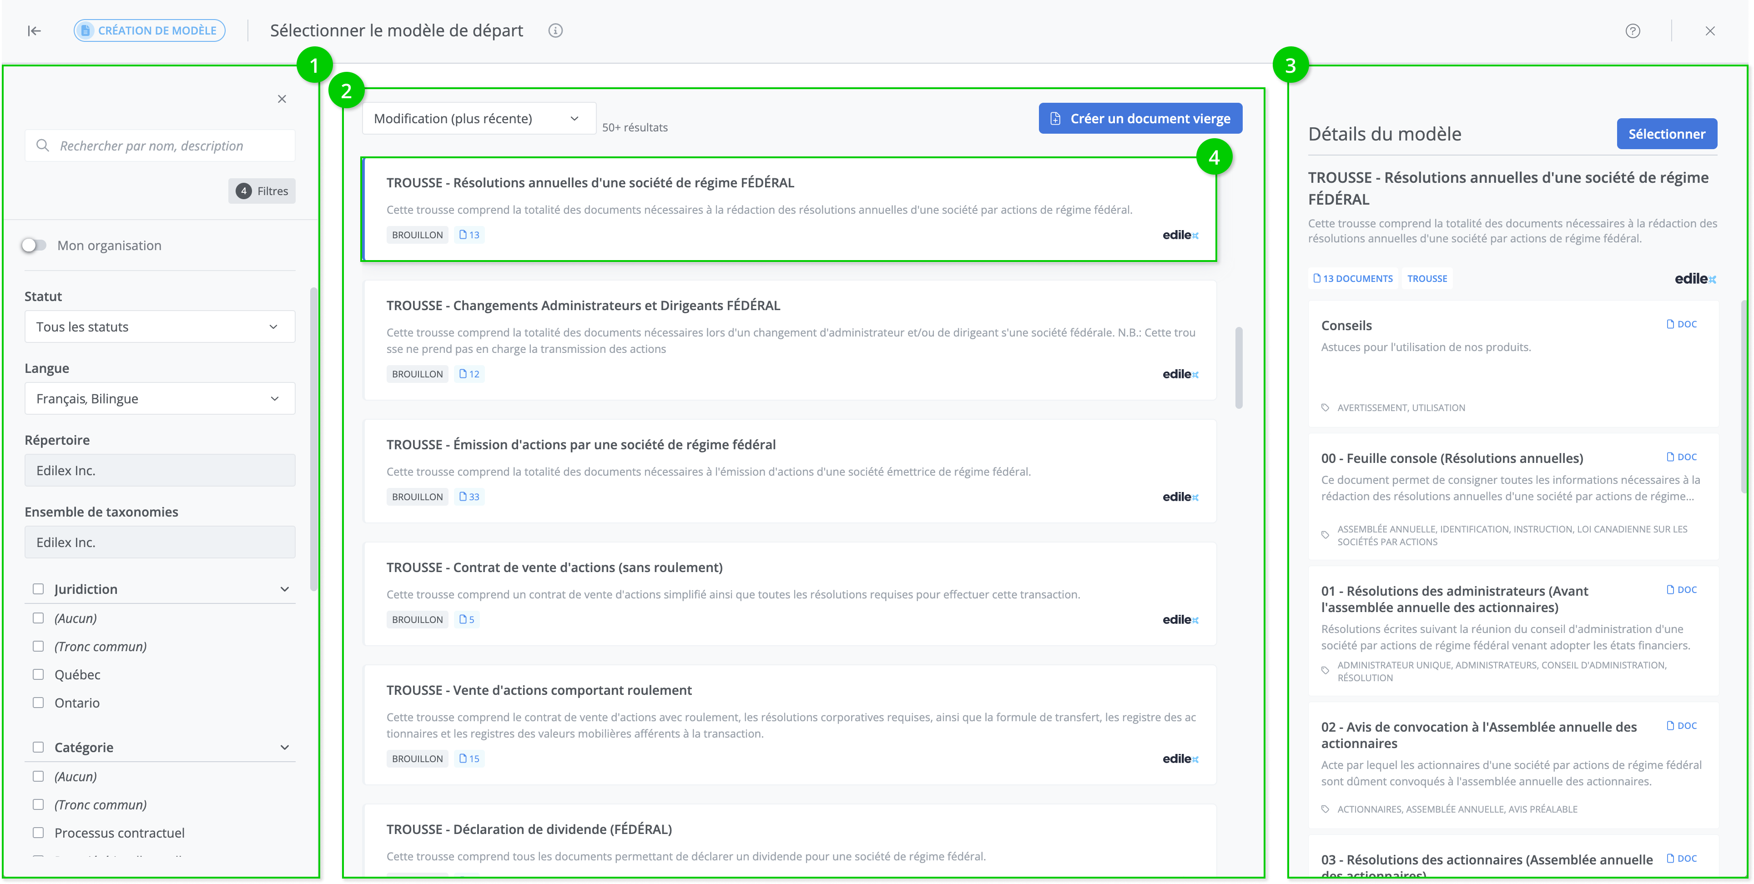Click the TROUSSE tag in details
1754x884 pixels.
click(x=1426, y=278)
